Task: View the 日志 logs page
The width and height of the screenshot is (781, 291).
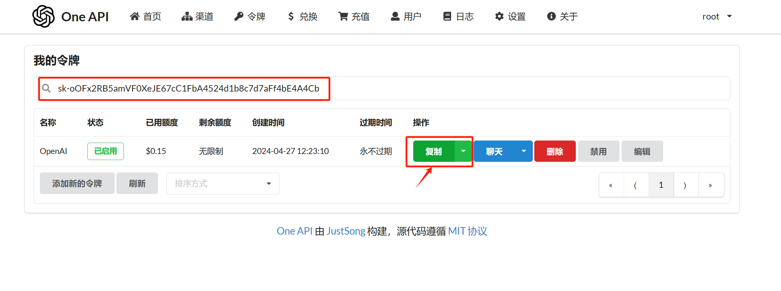Action: [x=458, y=16]
